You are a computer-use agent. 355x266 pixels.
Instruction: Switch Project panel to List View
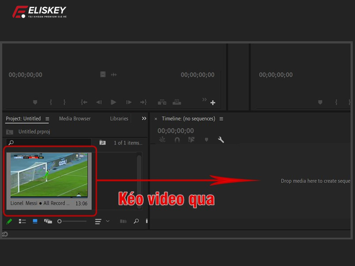point(22,221)
